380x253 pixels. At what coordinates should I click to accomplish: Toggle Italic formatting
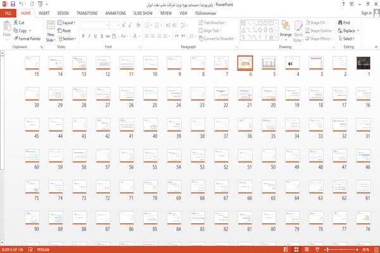(89, 36)
